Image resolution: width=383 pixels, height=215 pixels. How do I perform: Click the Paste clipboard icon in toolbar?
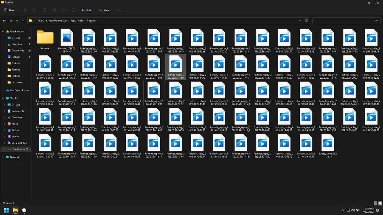(44, 10)
